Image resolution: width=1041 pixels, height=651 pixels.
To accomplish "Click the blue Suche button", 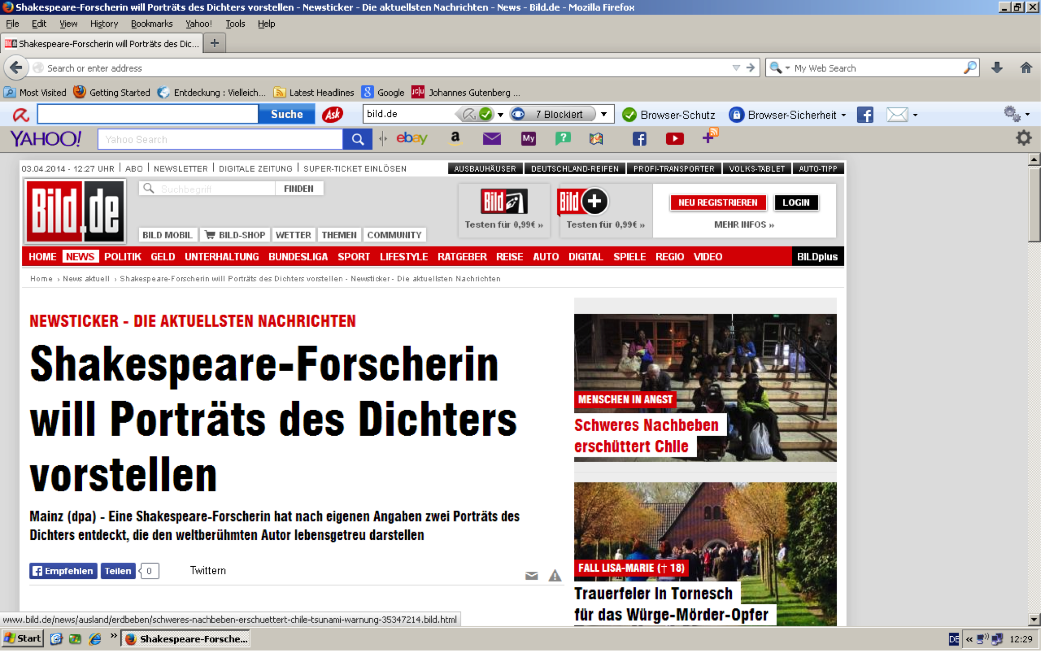I will [x=286, y=114].
